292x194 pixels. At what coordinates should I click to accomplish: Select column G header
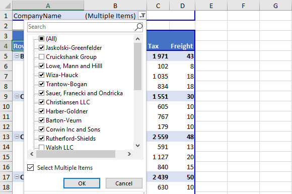click(275, 6)
